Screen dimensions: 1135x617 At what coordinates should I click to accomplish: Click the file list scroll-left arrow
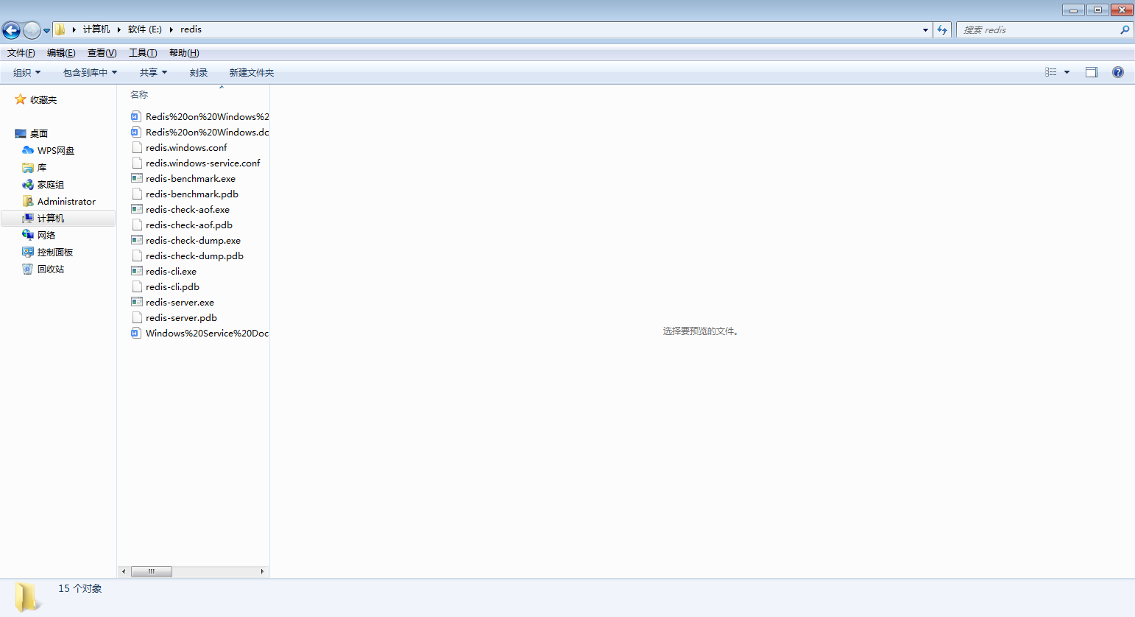124,571
